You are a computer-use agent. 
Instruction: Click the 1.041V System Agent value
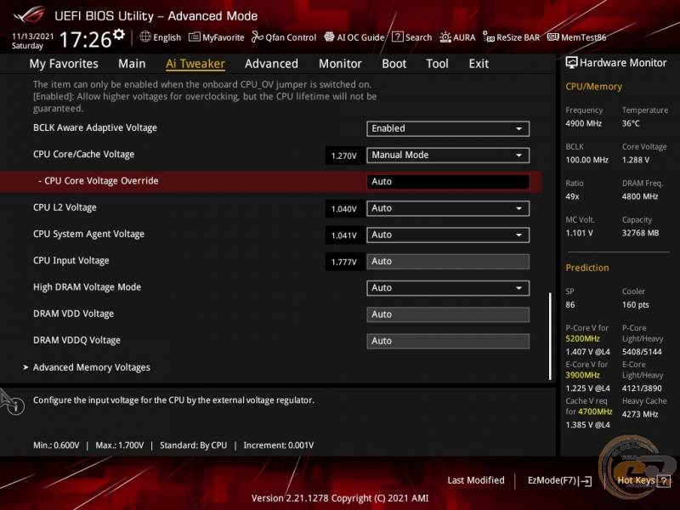click(344, 235)
